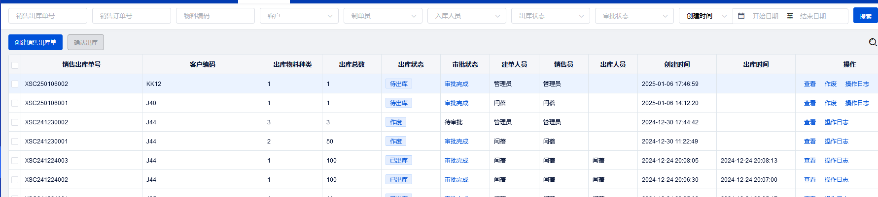Open 操作日志 for order XSC241224002

[837, 180]
